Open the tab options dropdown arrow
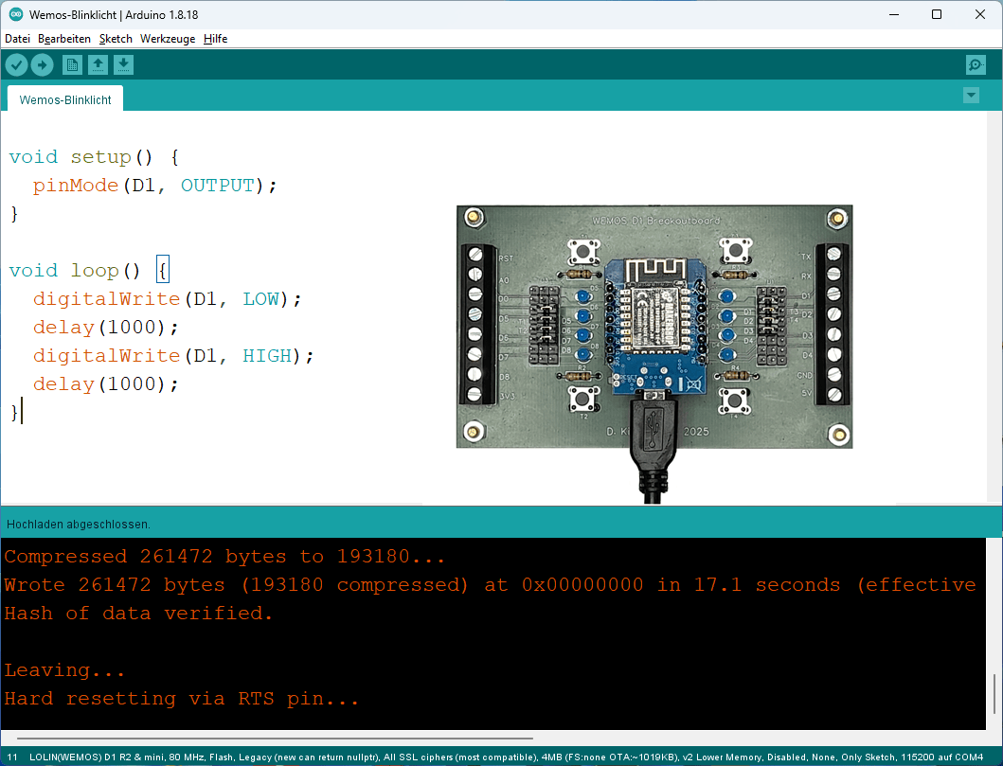The image size is (1003, 766). coord(971,96)
